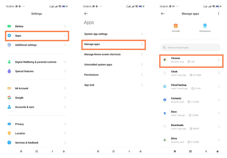Tap home button on Settings screen navbar
Viewport: 227px width, 158px height.
coord(37,151)
